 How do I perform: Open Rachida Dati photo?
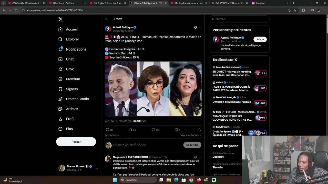click(153, 89)
